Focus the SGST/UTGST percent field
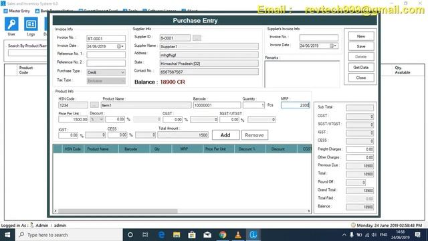The image size is (428, 241). tap(229, 119)
